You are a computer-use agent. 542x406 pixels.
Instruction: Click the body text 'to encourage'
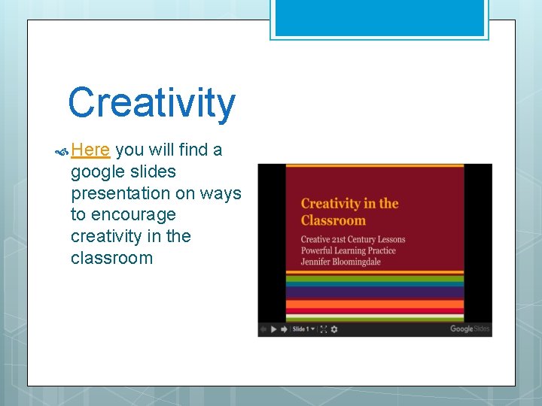coord(123,215)
